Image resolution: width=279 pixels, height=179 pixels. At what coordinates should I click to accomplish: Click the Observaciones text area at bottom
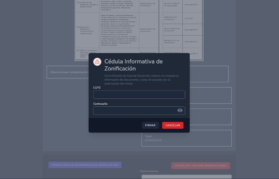click(186, 177)
